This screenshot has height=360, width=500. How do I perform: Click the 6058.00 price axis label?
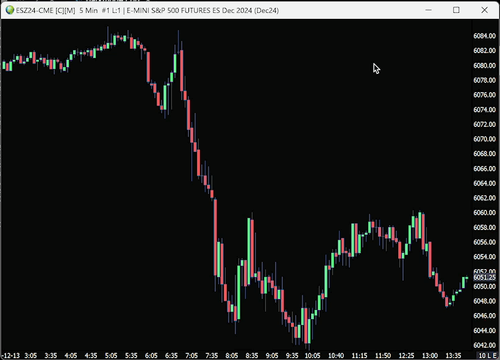(x=484, y=228)
